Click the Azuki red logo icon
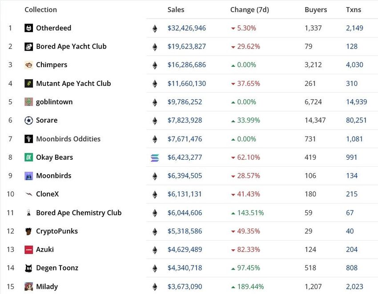 pyautogui.click(x=28, y=250)
